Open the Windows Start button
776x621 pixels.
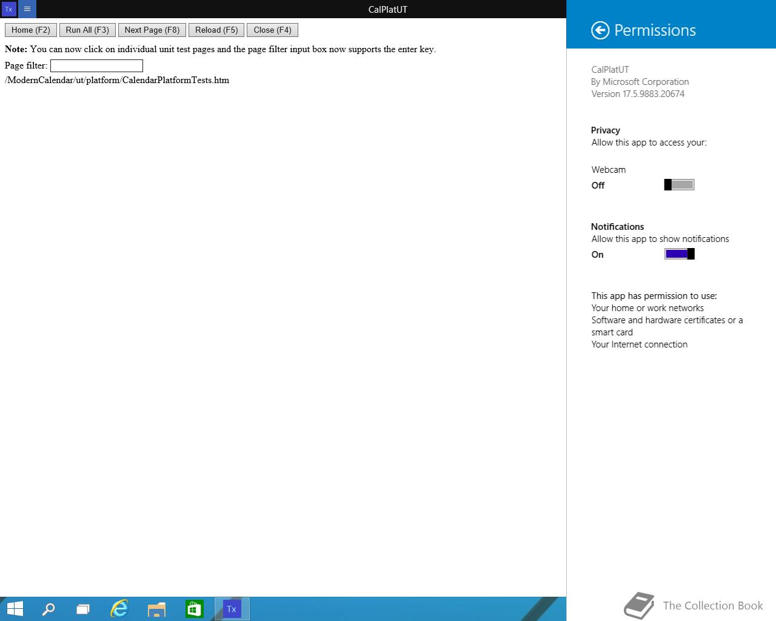15,609
